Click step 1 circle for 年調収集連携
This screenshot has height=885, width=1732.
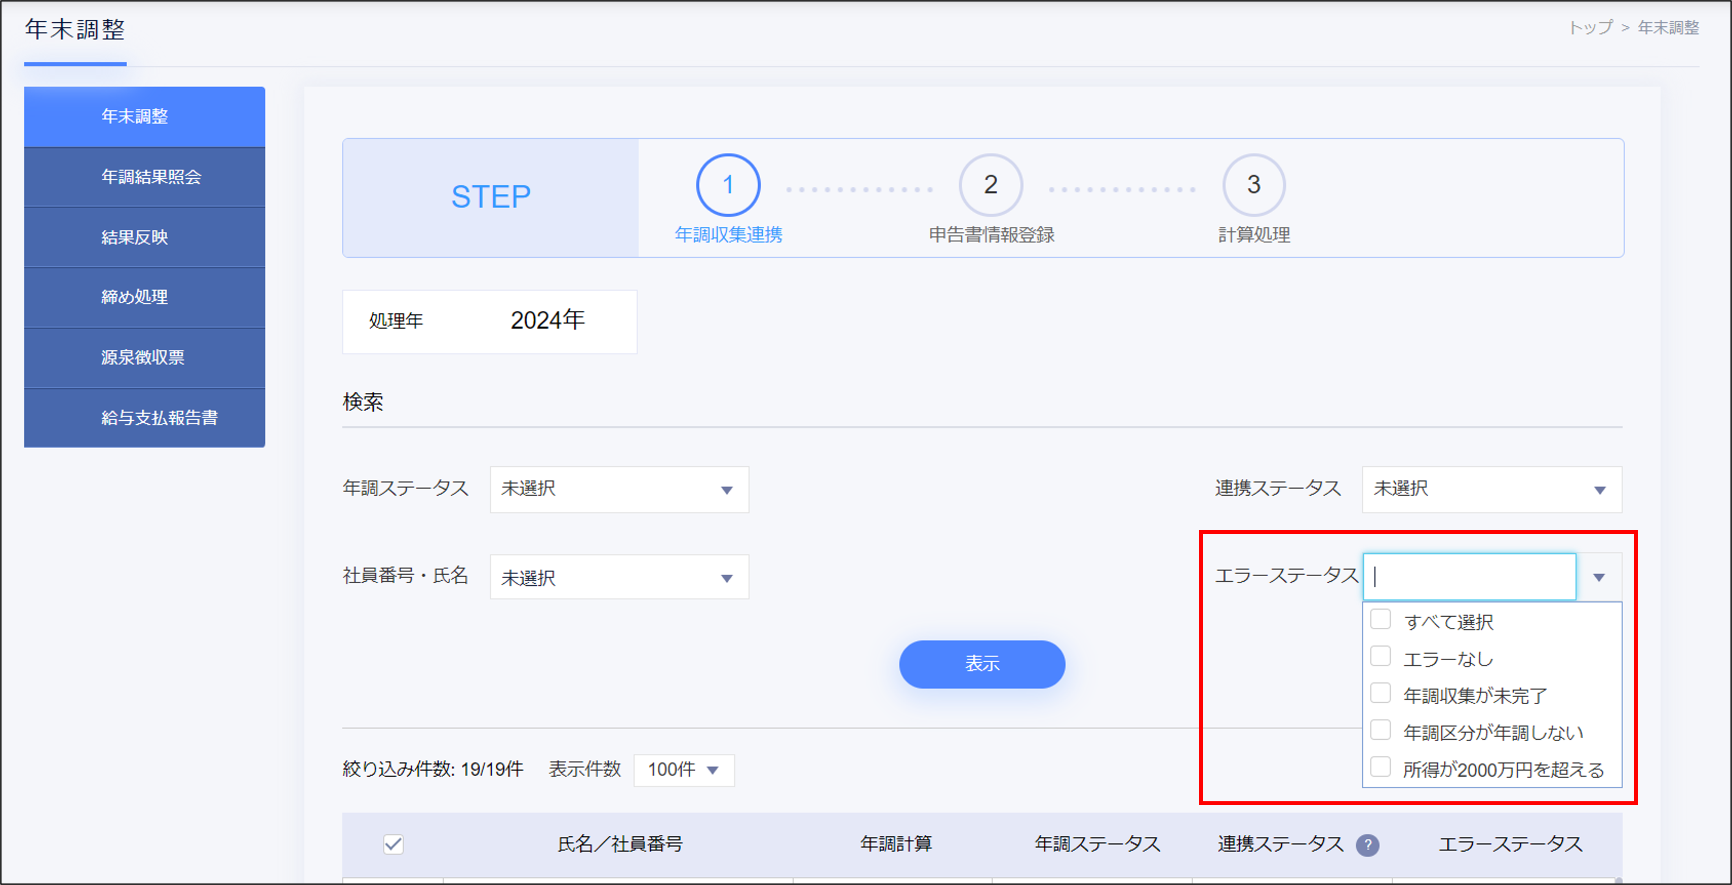728,185
